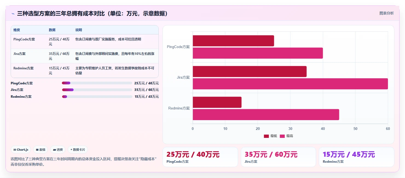Screen dimensions: 405x178
Task: Click the 35万元 / 60万元 table cell
Action: pos(59,56)
